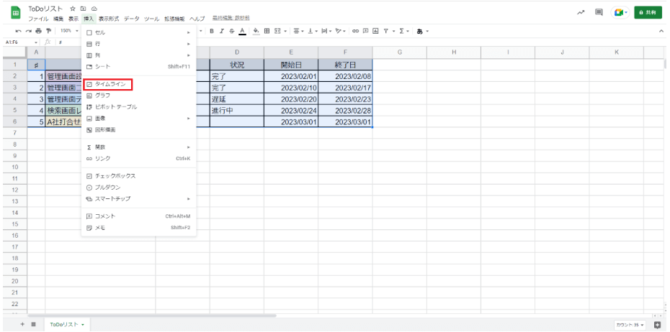Apply bold formatting from toolbar
Image resolution: width=670 pixels, height=332 pixels.
[212, 31]
